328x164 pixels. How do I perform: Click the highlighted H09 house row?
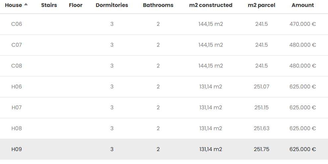pyautogui.click(x=17, y=149)
